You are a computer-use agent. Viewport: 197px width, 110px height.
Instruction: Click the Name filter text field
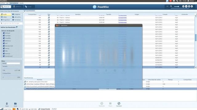[13, 63]
